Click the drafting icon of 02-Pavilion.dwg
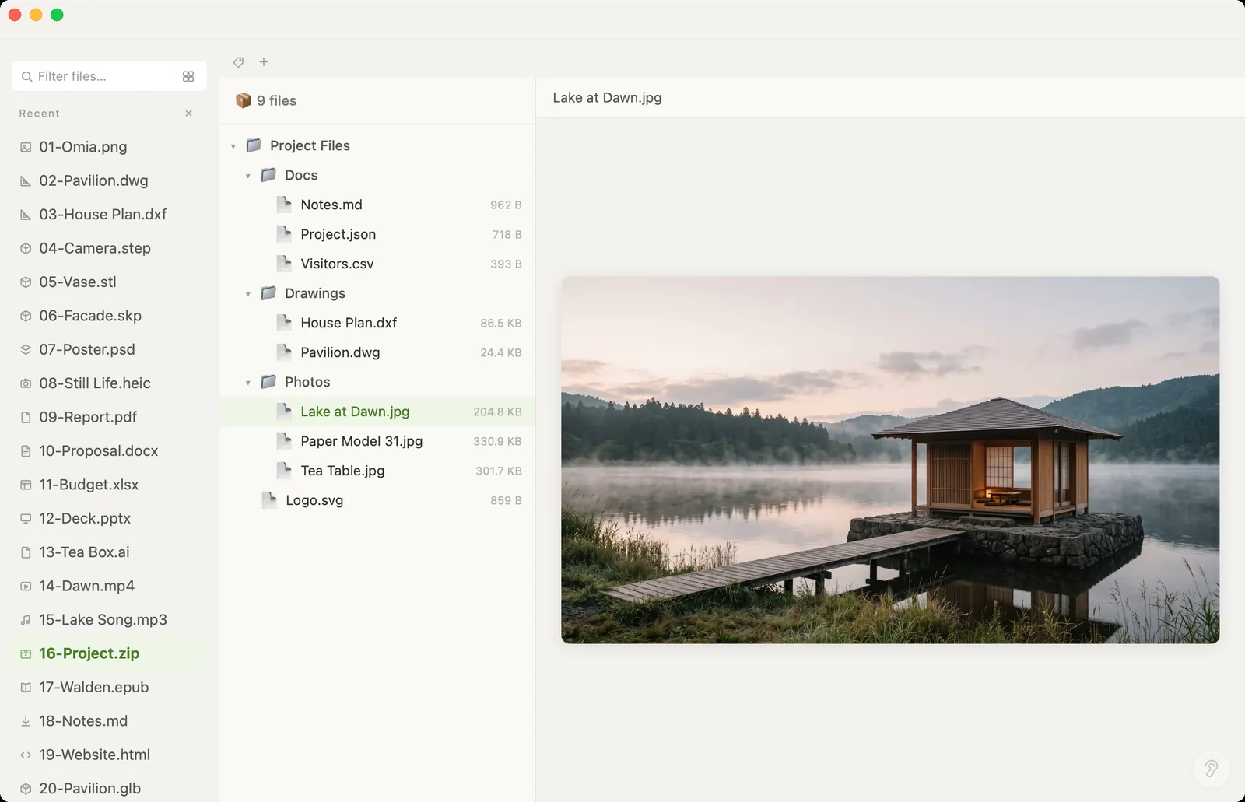Screen dimensions: 1245x802 click(26, 181)
